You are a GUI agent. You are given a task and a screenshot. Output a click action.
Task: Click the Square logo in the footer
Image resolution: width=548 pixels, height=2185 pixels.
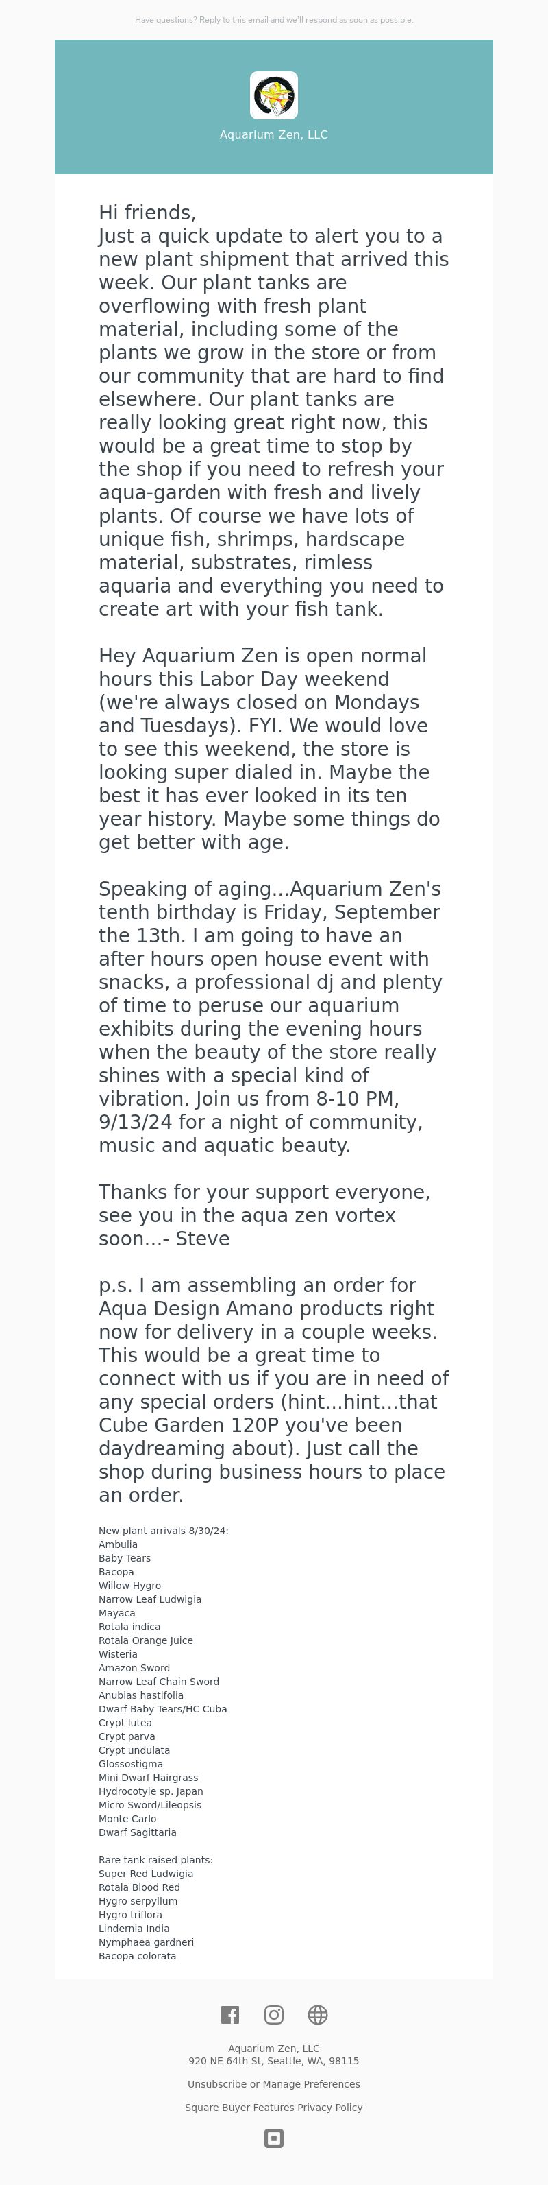273,2138
